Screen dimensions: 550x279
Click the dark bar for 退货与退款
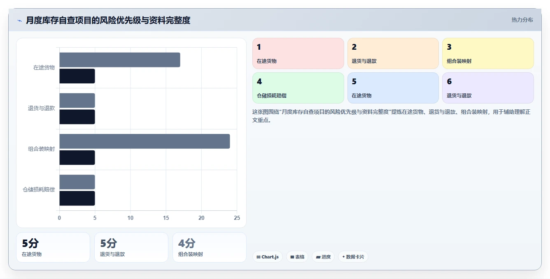coord(77,117)
